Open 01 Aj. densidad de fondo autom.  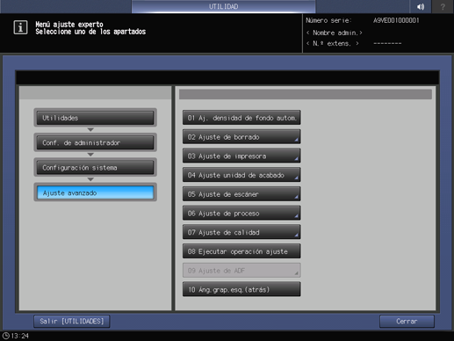(x=241, y=118)
